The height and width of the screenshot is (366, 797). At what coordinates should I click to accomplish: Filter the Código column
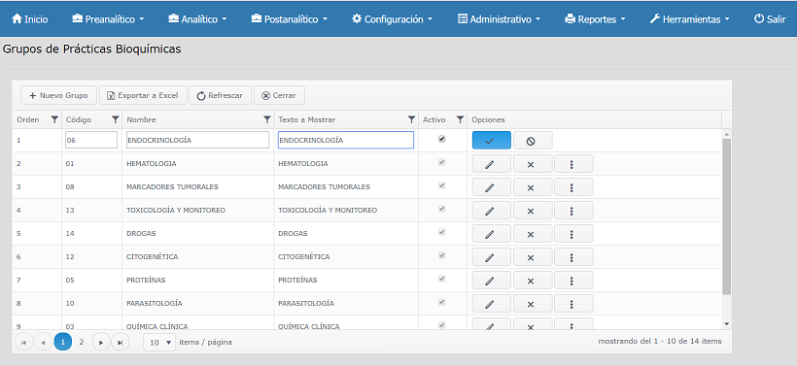(116, 119)
